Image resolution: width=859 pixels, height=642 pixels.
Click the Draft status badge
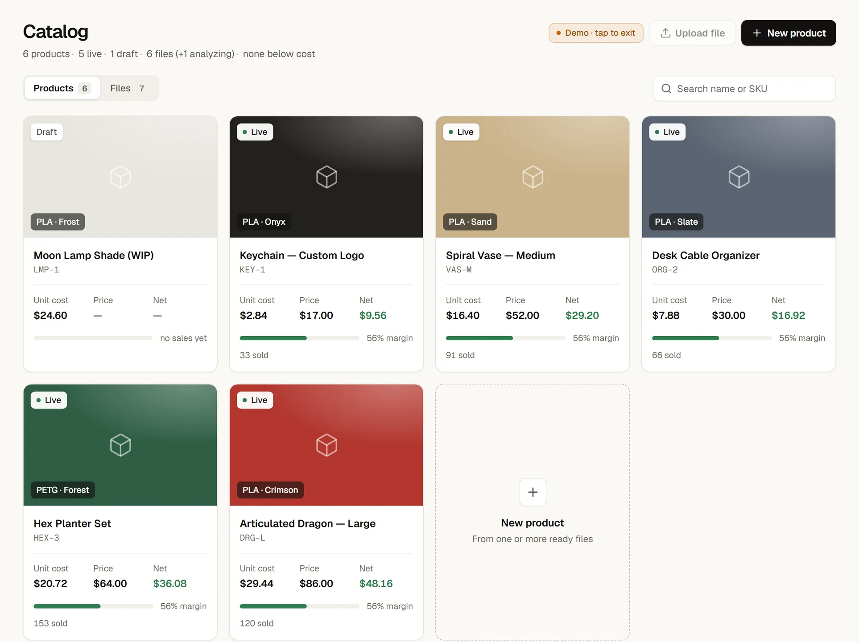pos(46,132)
